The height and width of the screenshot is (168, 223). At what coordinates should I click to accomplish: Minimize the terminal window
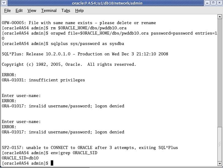[x=207, y=3]
